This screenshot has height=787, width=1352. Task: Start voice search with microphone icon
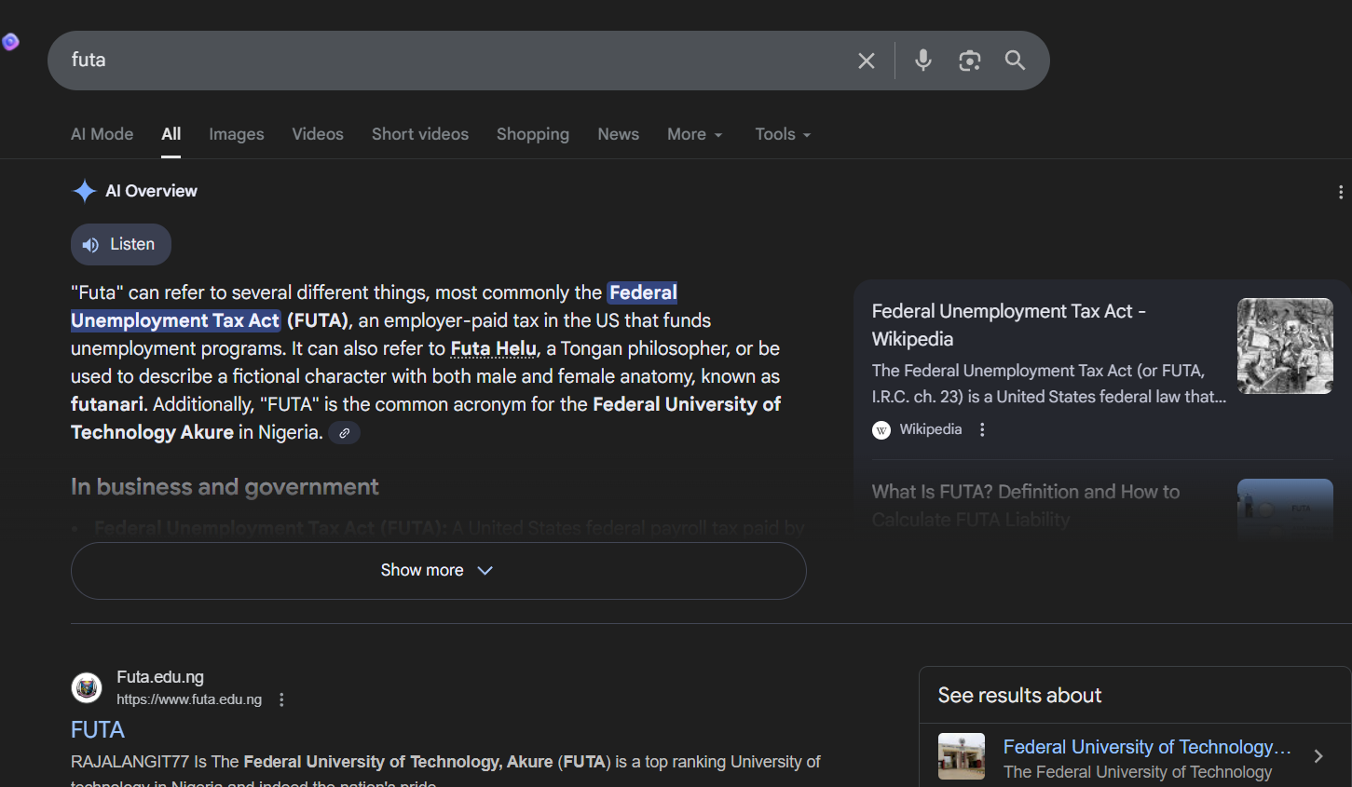coord(922,61)
